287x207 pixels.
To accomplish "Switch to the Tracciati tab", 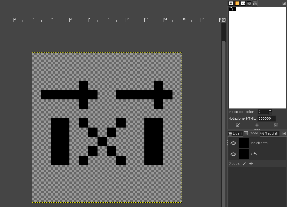I will [x=271, y=133].
